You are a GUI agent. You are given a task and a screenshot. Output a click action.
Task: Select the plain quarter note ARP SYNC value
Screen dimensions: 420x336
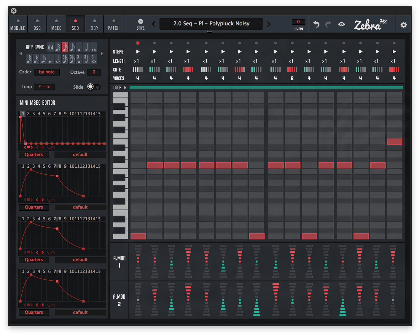click(x=79, y=47)
